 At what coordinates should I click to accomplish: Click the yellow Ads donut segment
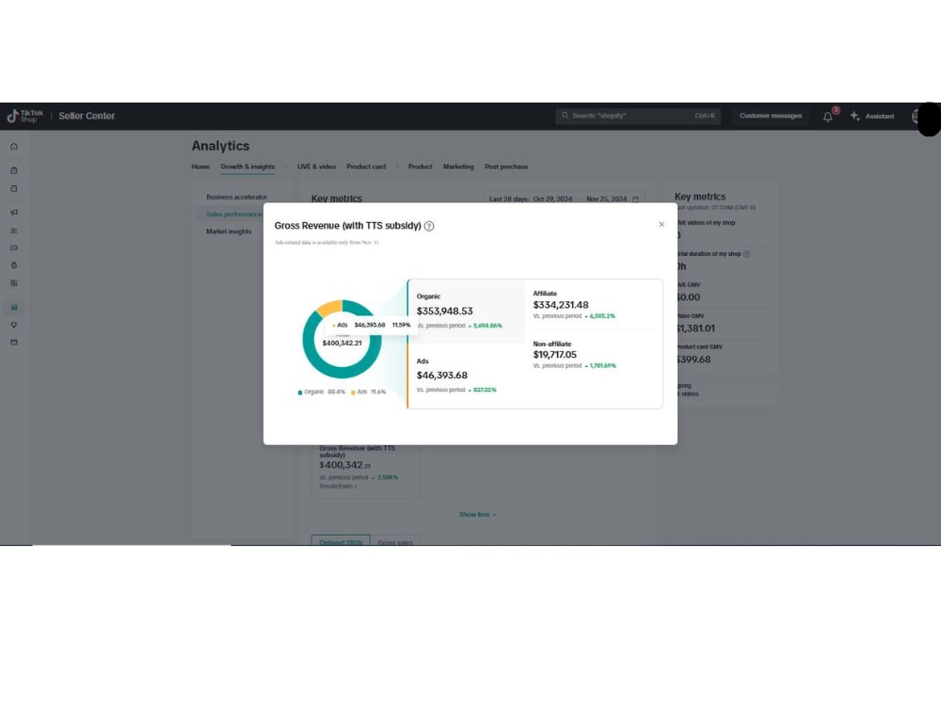point(327,309)
